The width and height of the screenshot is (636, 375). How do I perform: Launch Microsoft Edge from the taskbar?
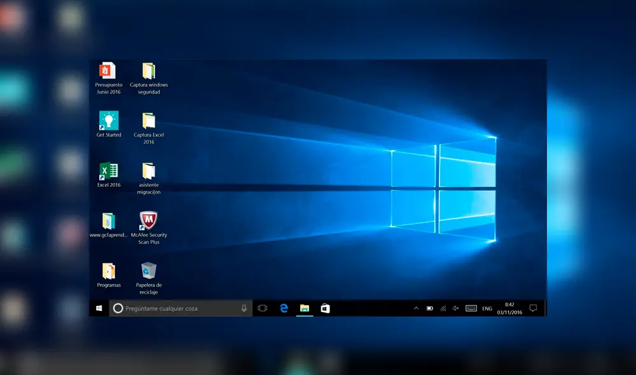pyautogui.click(x=283, y=308)
